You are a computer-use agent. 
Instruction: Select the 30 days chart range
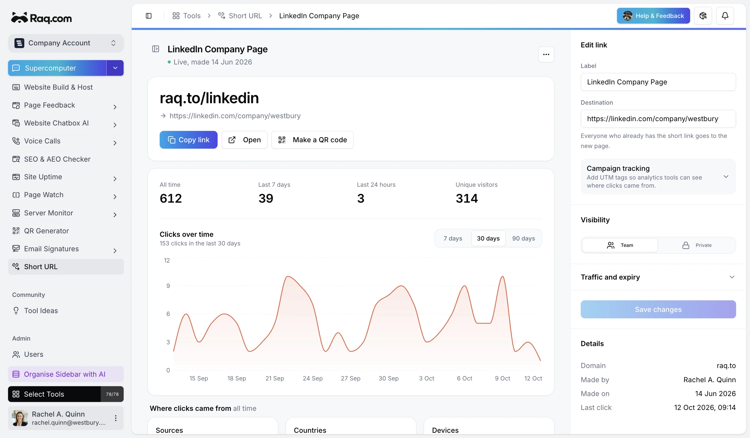[488, 239]
